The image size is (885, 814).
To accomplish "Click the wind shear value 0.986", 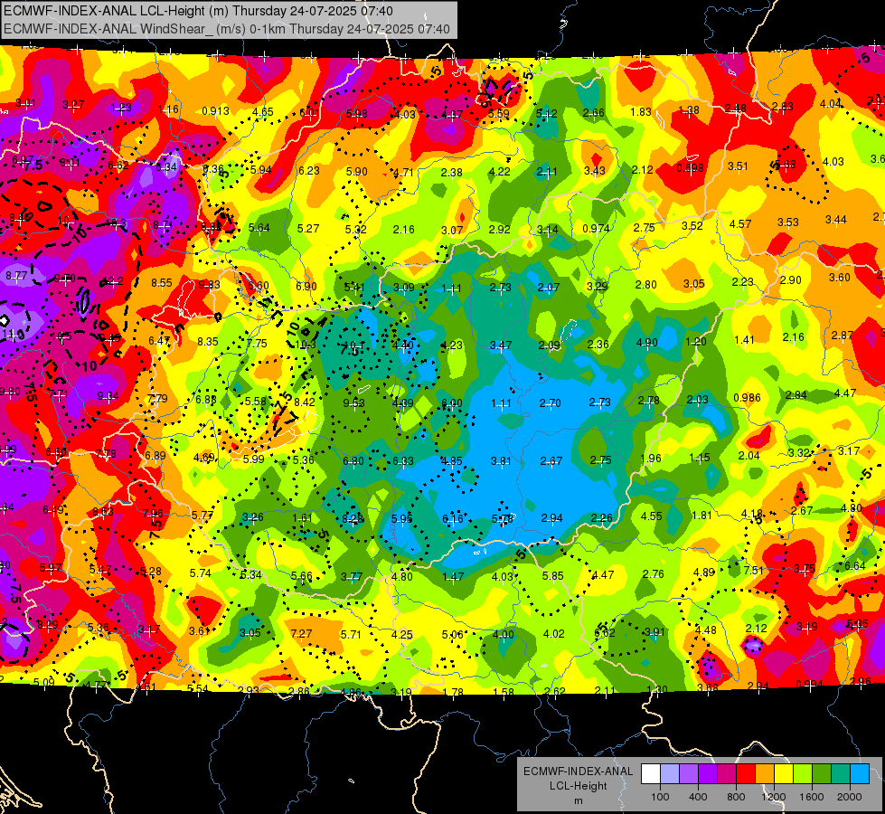I will click(x=747, y=398).
